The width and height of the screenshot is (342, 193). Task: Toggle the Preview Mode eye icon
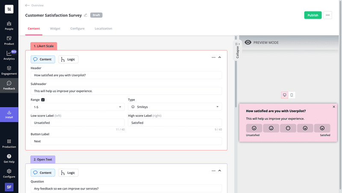[248, 43]
